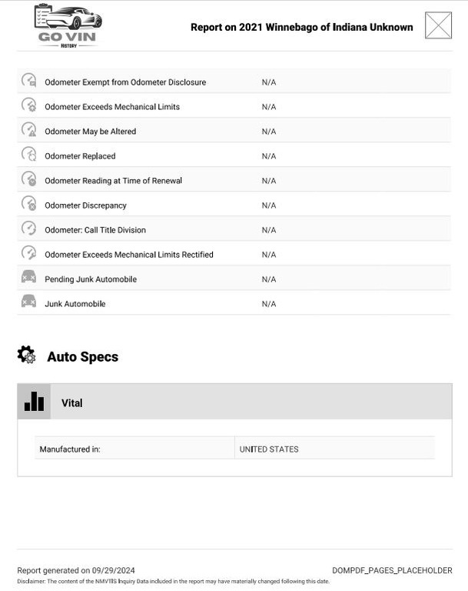Click the Odometer May be Altered icon
Viewport: 468px width, 591px height.
pos(28,130)
